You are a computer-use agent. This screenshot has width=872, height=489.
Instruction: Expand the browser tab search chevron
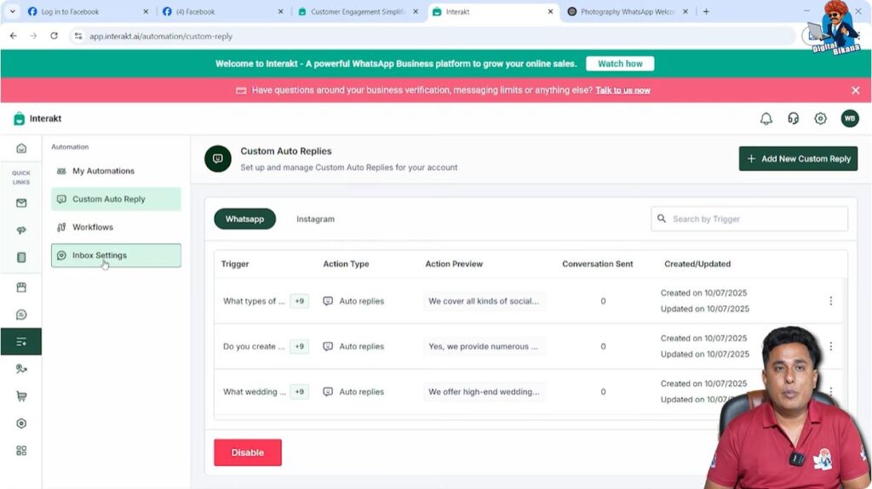pos(12,12)
